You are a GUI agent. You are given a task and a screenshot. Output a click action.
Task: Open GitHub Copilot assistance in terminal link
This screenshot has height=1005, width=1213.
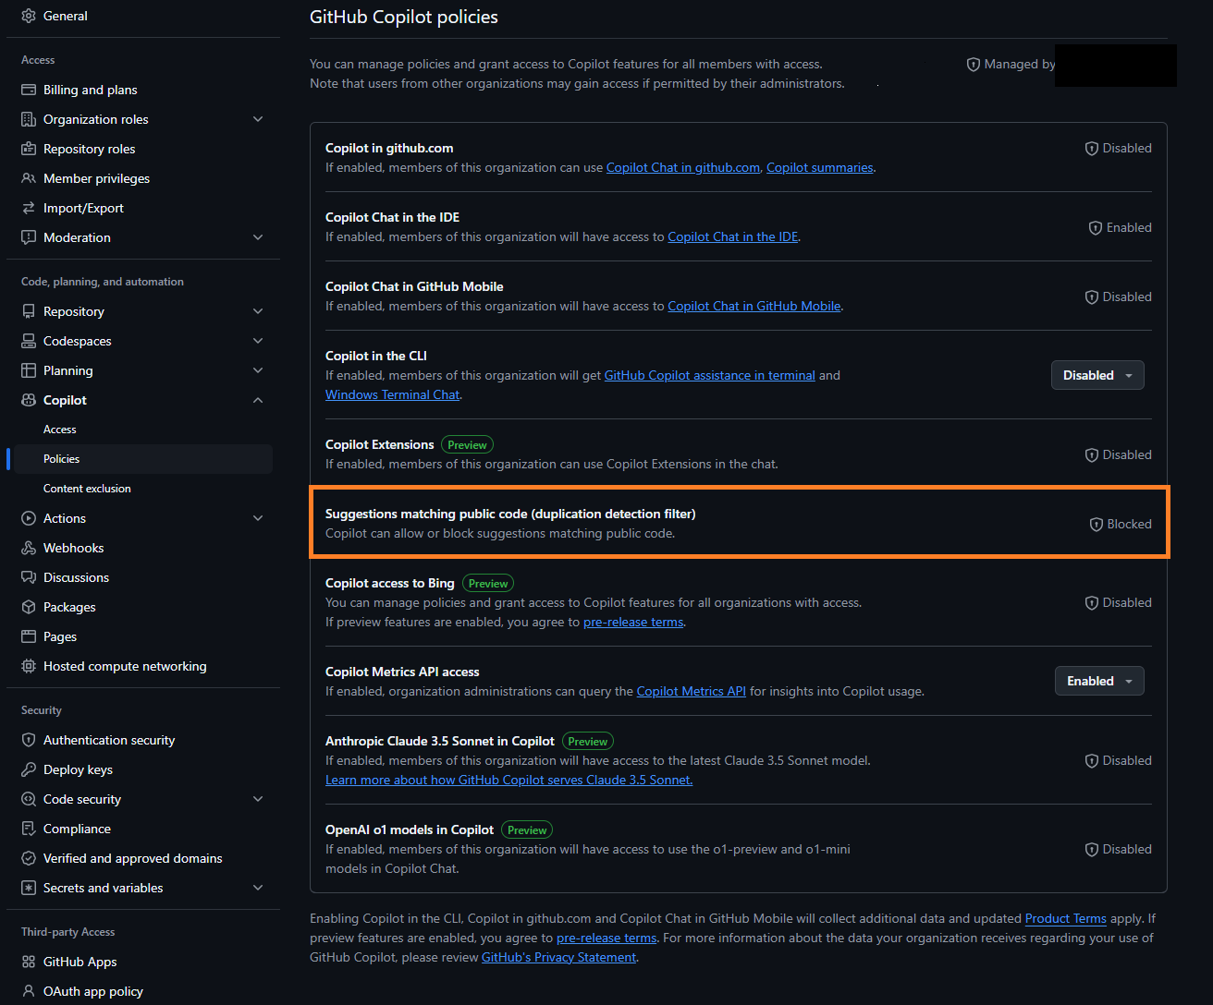click(x=710, y=375)
